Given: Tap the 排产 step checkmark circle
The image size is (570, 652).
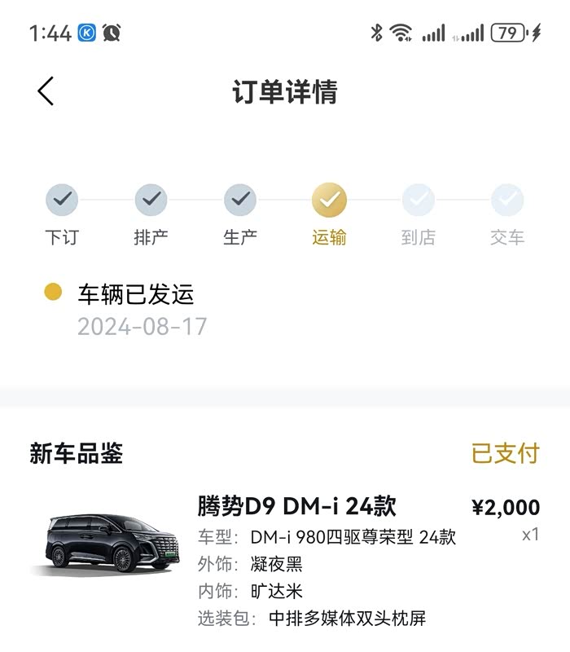Looking at the screenshot, I should click(151, 199).
